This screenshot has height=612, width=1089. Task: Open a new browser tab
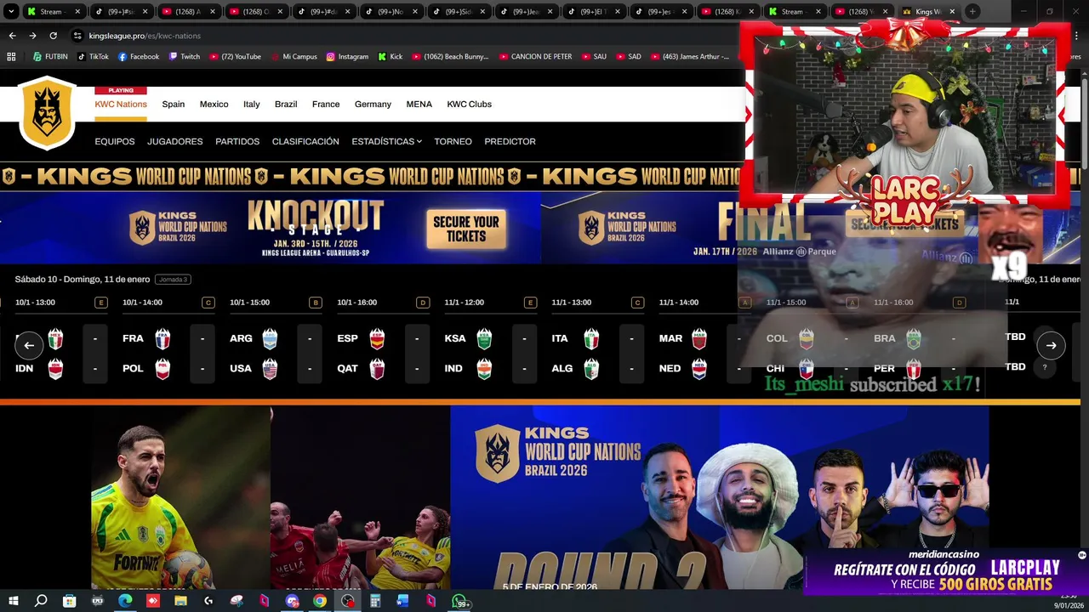[972, 12]
